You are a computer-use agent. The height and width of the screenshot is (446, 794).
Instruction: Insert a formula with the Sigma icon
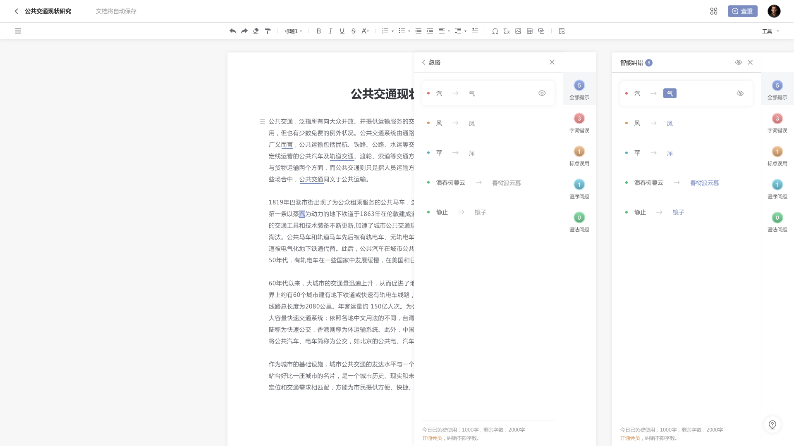[x=507, y=31]
